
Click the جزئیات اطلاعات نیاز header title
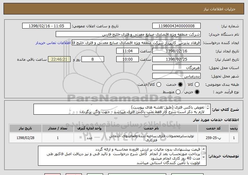point(219,9)
